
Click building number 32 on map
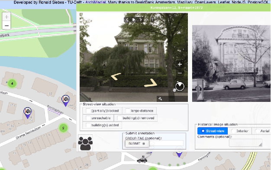point(50,94)
